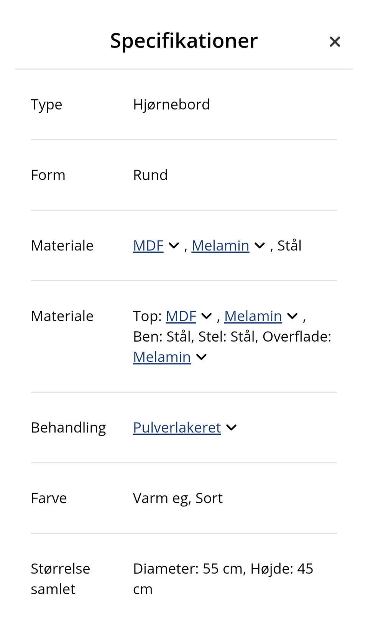368x623 pixels.
Task: Close the Specifikationer dialog
Action: (335, 41)
